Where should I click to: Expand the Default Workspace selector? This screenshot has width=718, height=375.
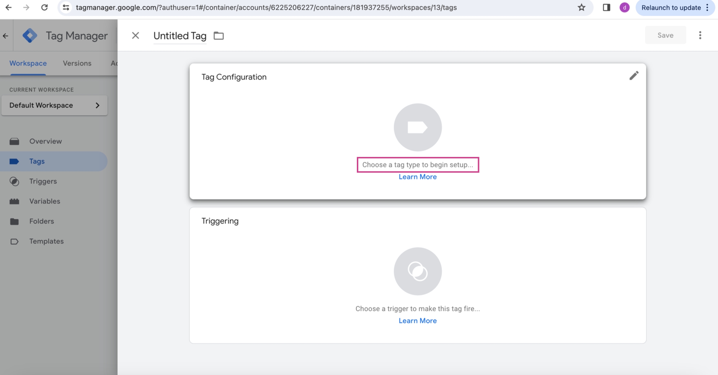coord(54,105)
